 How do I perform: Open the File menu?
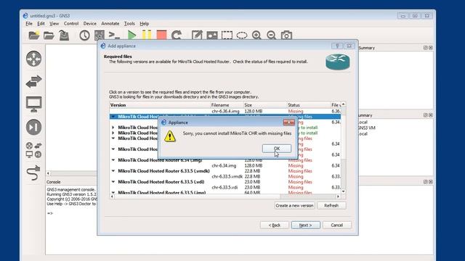point(29,24)
